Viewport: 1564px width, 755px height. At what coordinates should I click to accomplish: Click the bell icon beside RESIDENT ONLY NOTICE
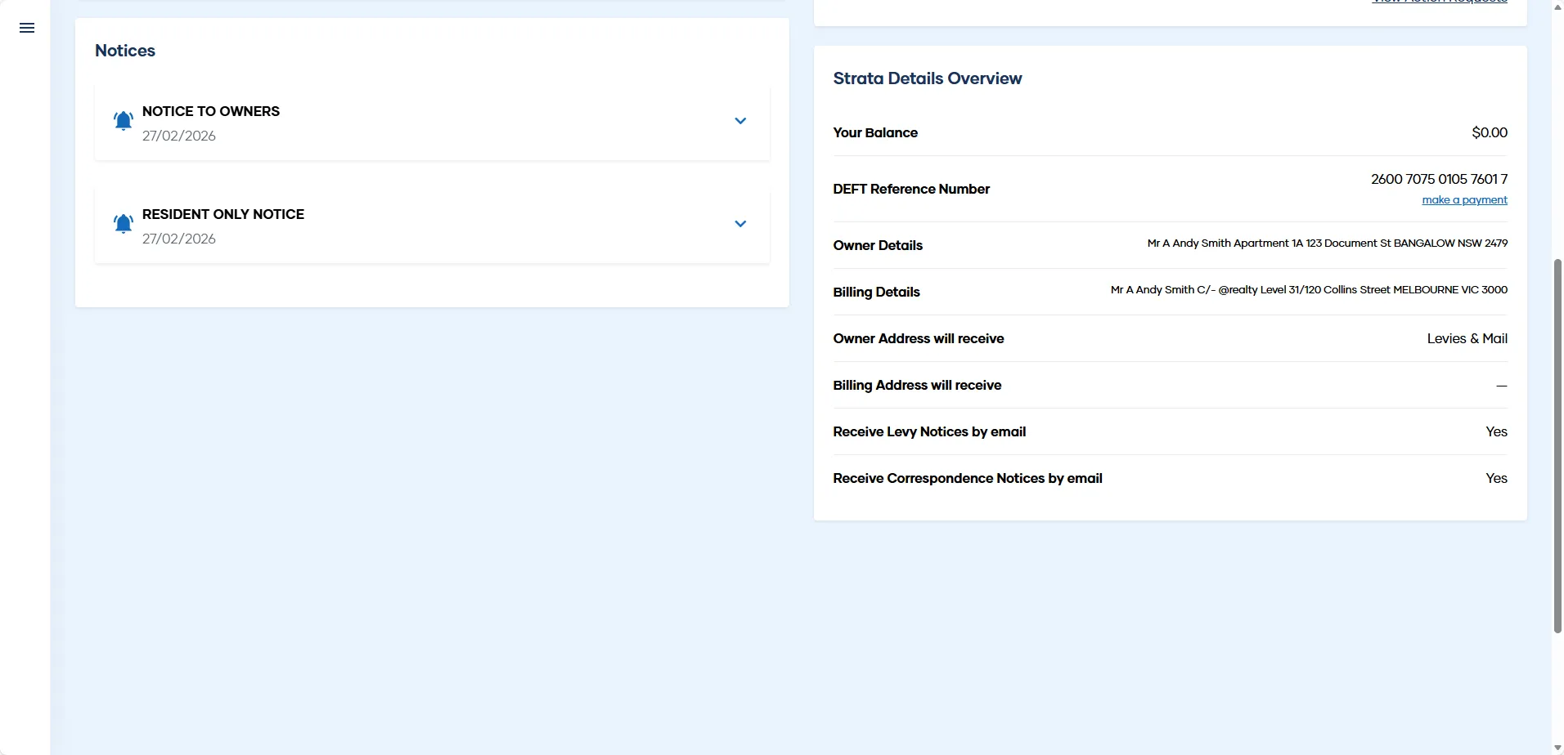(x=124, y=224)
